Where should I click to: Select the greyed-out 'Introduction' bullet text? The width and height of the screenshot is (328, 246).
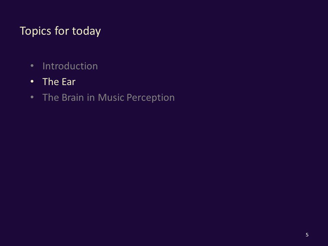point(70,66)
